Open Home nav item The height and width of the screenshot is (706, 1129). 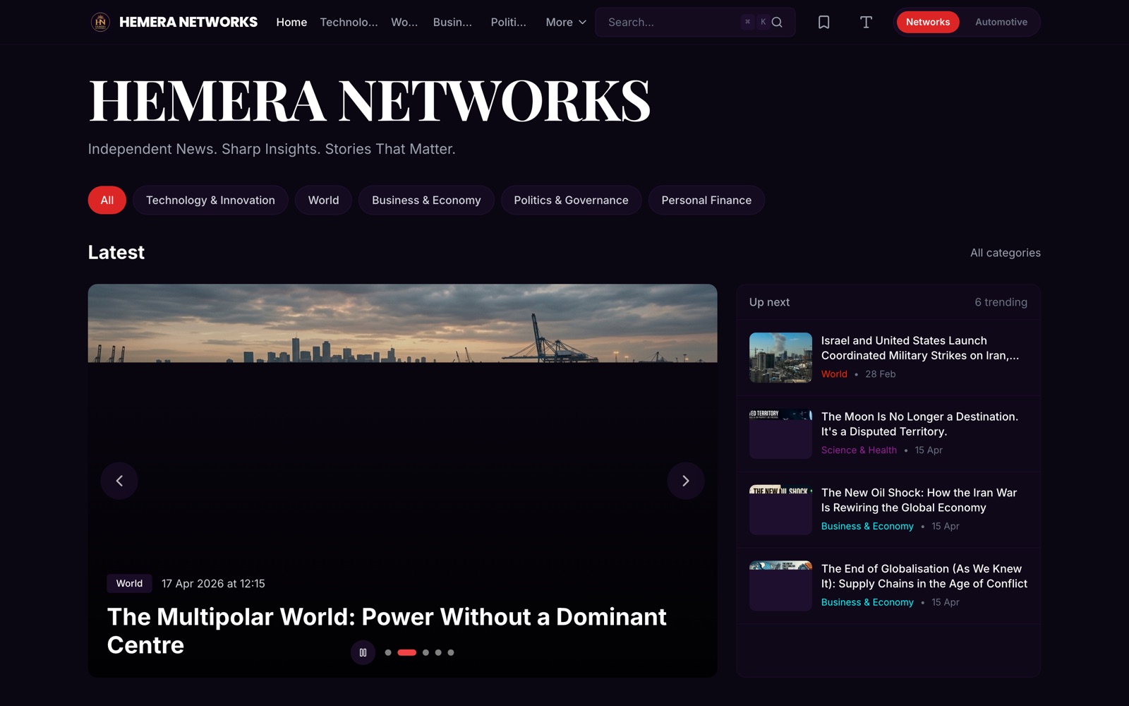click(x=291, y=22)
